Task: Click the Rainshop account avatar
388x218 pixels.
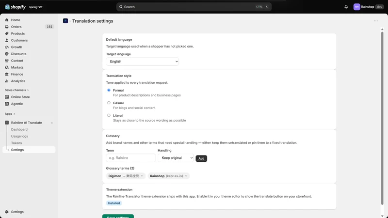Action: [x=356, y=7]
